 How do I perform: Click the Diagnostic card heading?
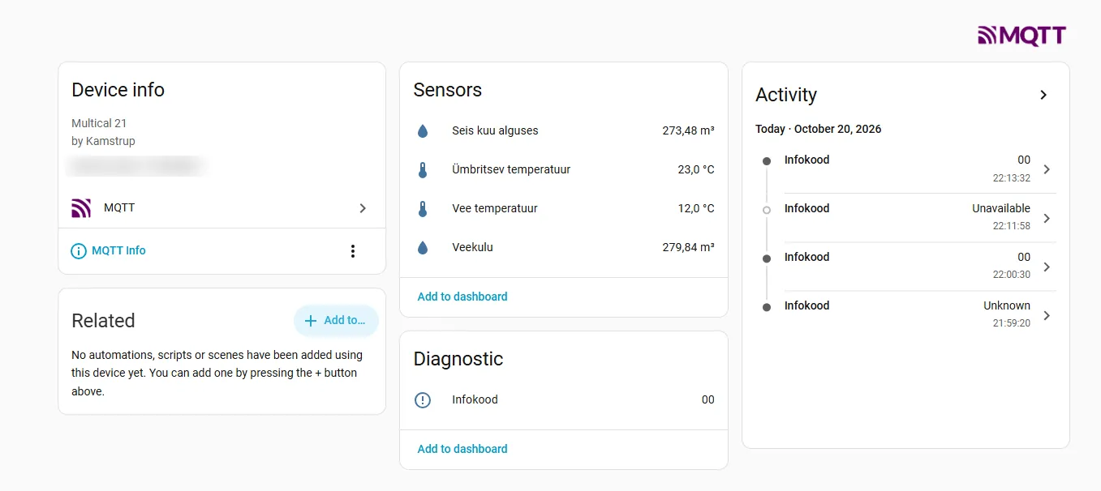458,359
